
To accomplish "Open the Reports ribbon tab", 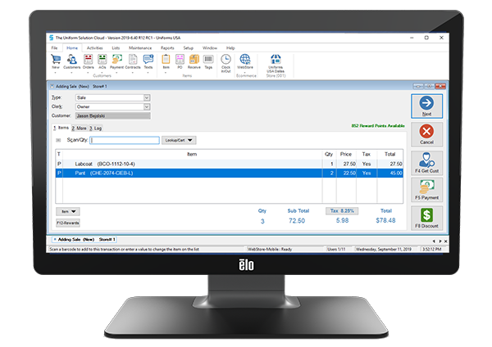I will tap(167, 48).
